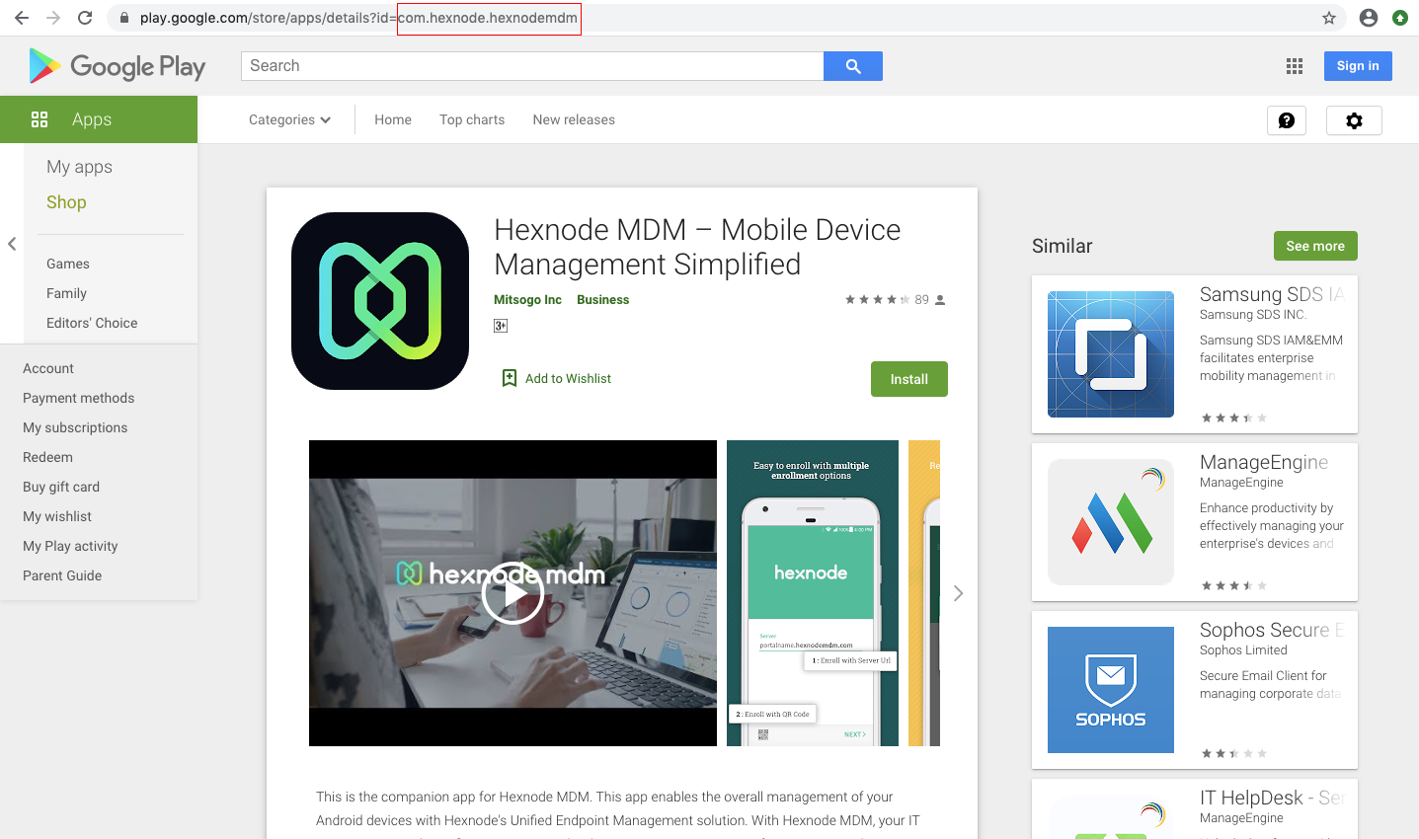The image size is (1419, 839).
Task: Click See more similar apps
Action: pos(1315,246)
